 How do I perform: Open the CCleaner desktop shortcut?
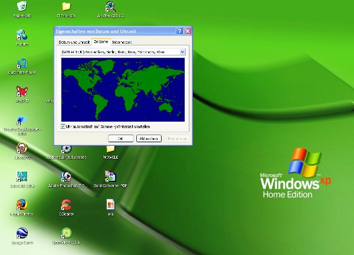pyautogui.click(x=66, y=205)
